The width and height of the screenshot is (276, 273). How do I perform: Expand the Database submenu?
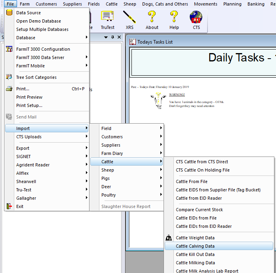(86, 37)
